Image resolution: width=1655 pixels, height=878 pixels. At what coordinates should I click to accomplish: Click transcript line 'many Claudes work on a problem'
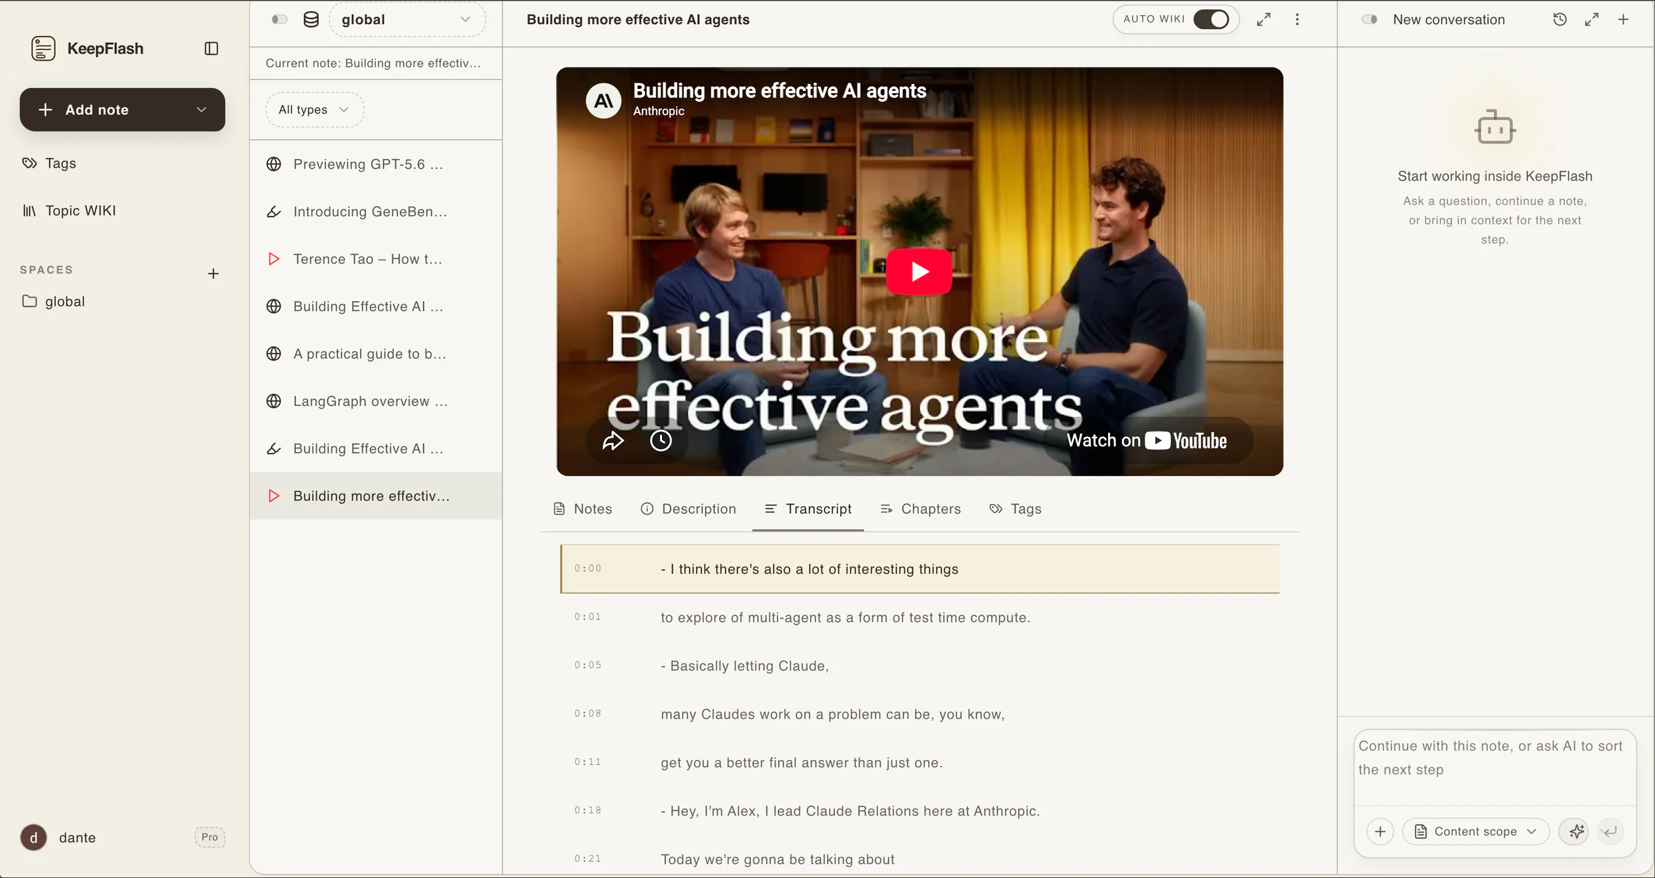[x=920, y=714]
